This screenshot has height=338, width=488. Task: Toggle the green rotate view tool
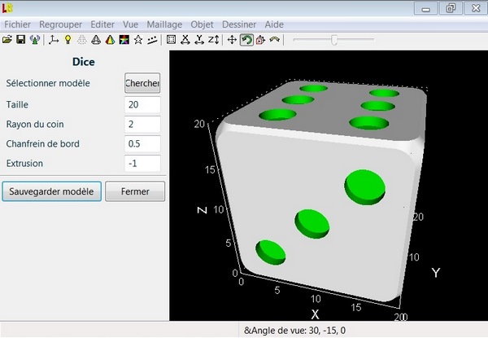click(x=246, y=39)
